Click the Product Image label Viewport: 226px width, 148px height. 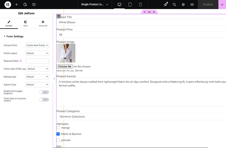point(65,42)
